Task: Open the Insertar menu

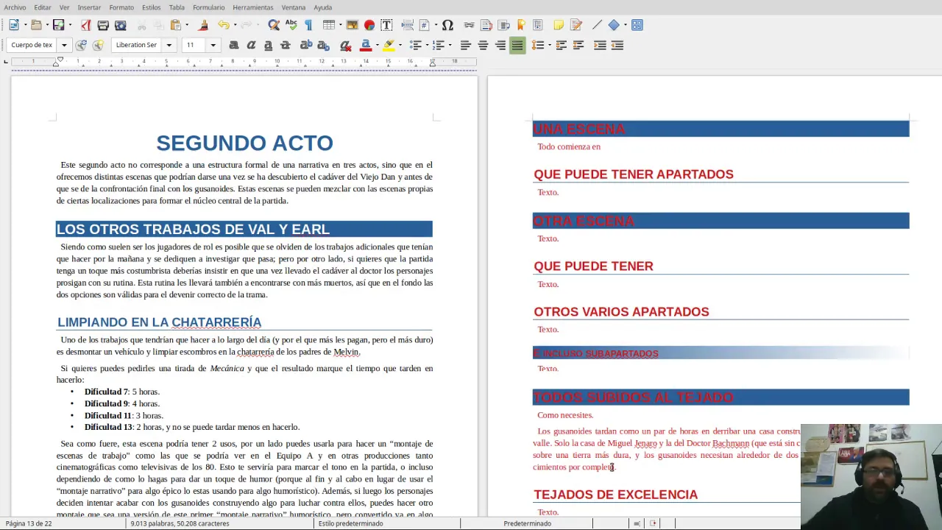Action: coord(89,7)
